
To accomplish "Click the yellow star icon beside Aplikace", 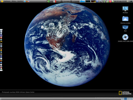I will pos(2,1).
